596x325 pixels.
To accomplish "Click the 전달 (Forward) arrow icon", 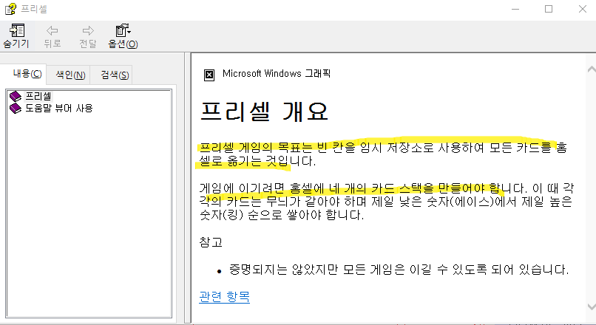I will (x=88, y=30).
